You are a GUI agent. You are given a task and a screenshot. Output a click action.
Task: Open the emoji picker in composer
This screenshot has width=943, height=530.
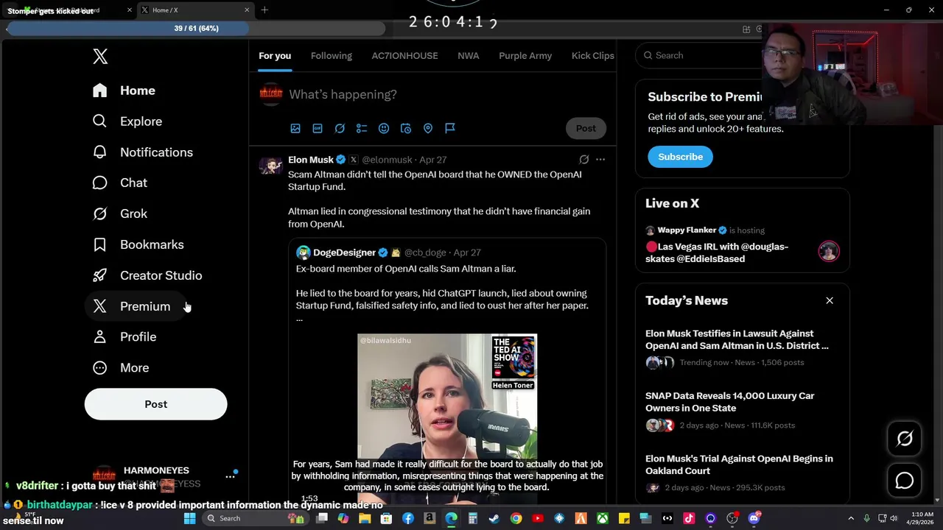[384, 128]
